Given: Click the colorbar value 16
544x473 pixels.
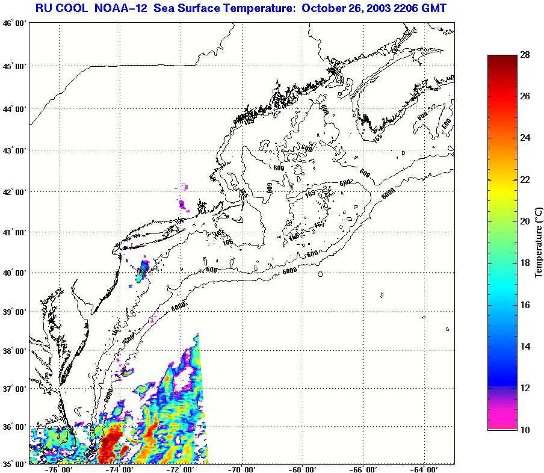Looking at the screenshot, I should point(525,305).
